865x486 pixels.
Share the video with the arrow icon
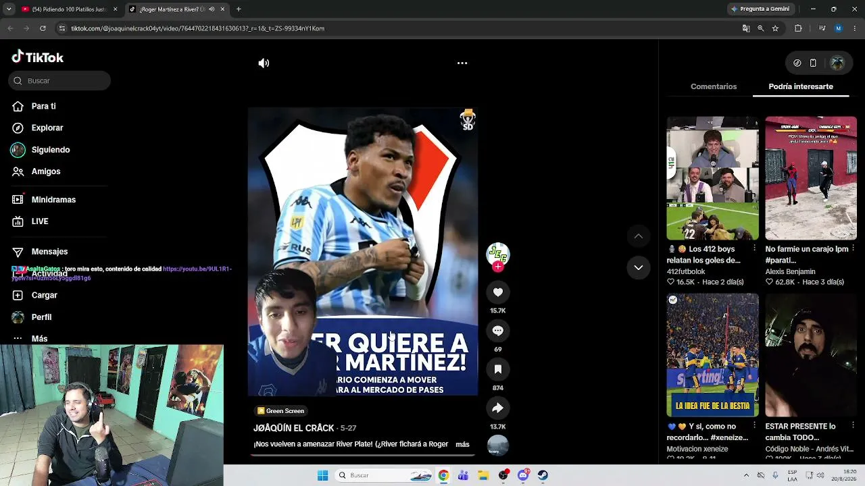pyautogui.click(x=498, y=408)
